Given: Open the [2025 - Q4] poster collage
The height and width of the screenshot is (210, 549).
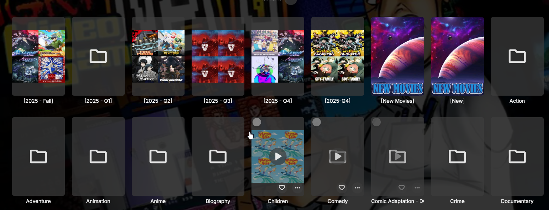Looking at the screenshot, I should pos(278,56).
